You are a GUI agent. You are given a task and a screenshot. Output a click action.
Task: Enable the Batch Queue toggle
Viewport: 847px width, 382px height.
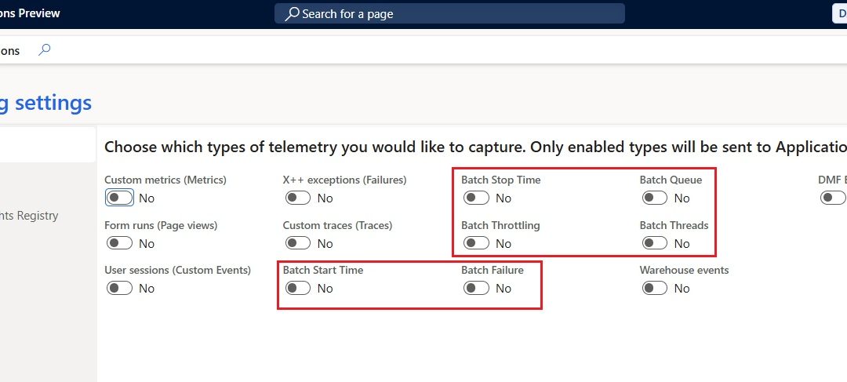655,198
